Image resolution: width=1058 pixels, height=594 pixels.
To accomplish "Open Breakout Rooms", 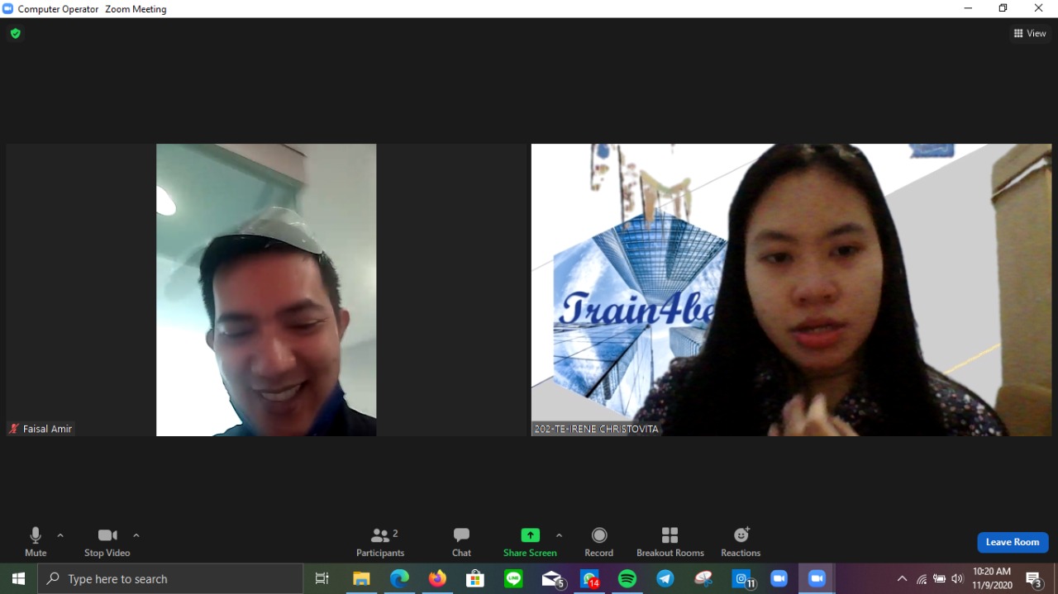I will [670, 542].
